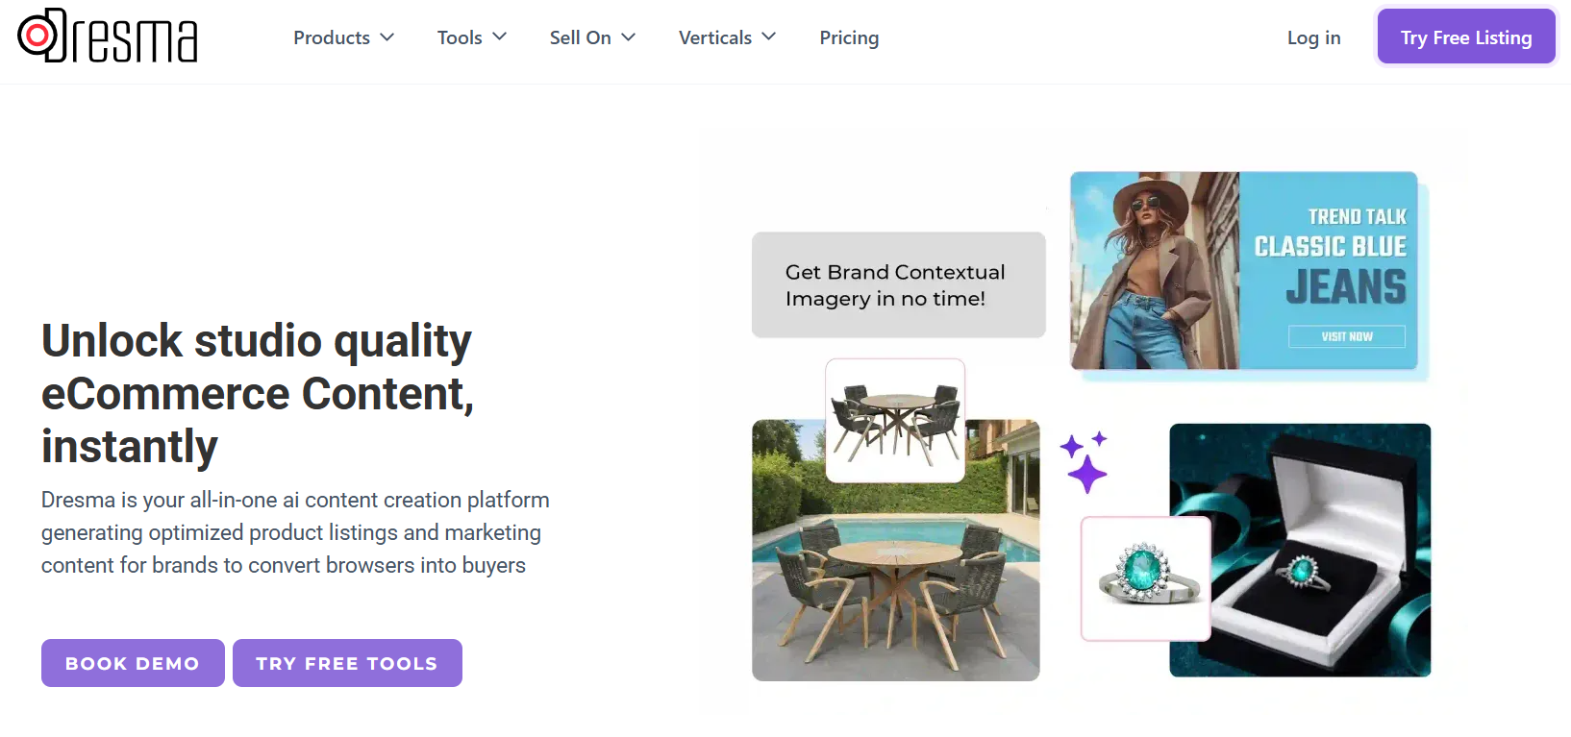Viewport: 1571px width, 737px height.
Task: Click the Unlock studio quality headline
Action: pos(258,393)
